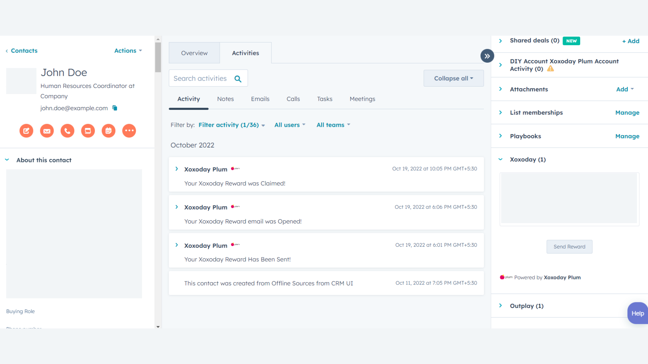This screenshot has height=364, width=648.
Task: Select the email icon to compose an email
Action: (x=47, y=131)
